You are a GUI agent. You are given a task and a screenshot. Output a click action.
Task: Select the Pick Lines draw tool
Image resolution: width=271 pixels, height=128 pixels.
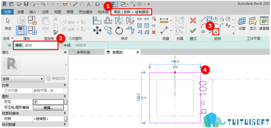(216, 32)
